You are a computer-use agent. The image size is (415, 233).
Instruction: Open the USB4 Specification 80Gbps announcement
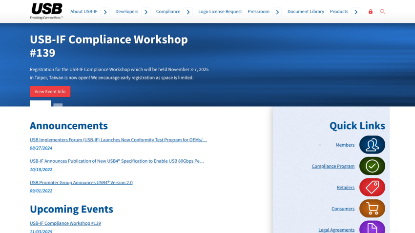point(117,161)
